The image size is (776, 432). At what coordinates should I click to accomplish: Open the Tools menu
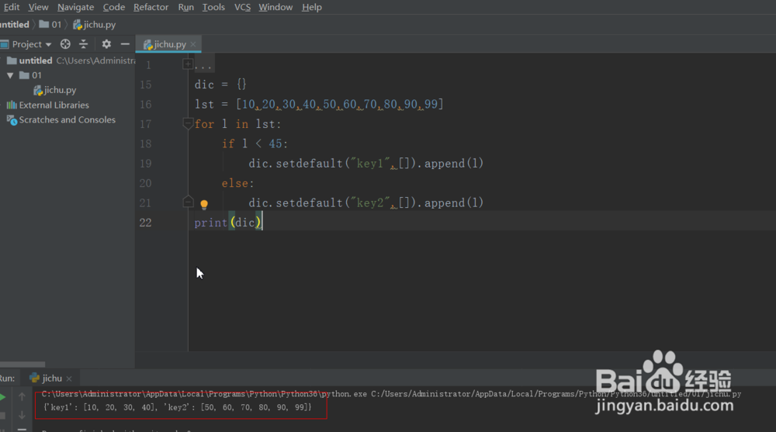point(213,7)
